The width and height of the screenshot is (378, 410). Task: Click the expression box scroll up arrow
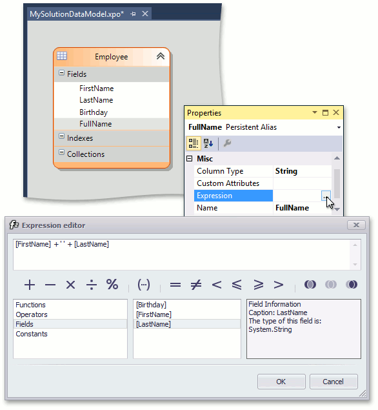click(x=355, y=245)
